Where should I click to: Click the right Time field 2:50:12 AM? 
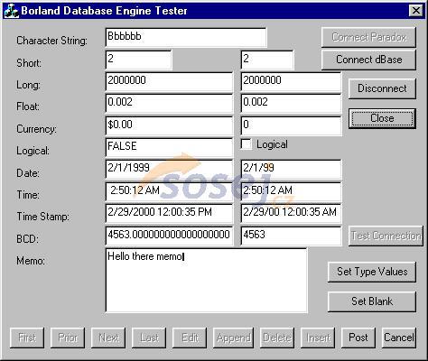292,191
